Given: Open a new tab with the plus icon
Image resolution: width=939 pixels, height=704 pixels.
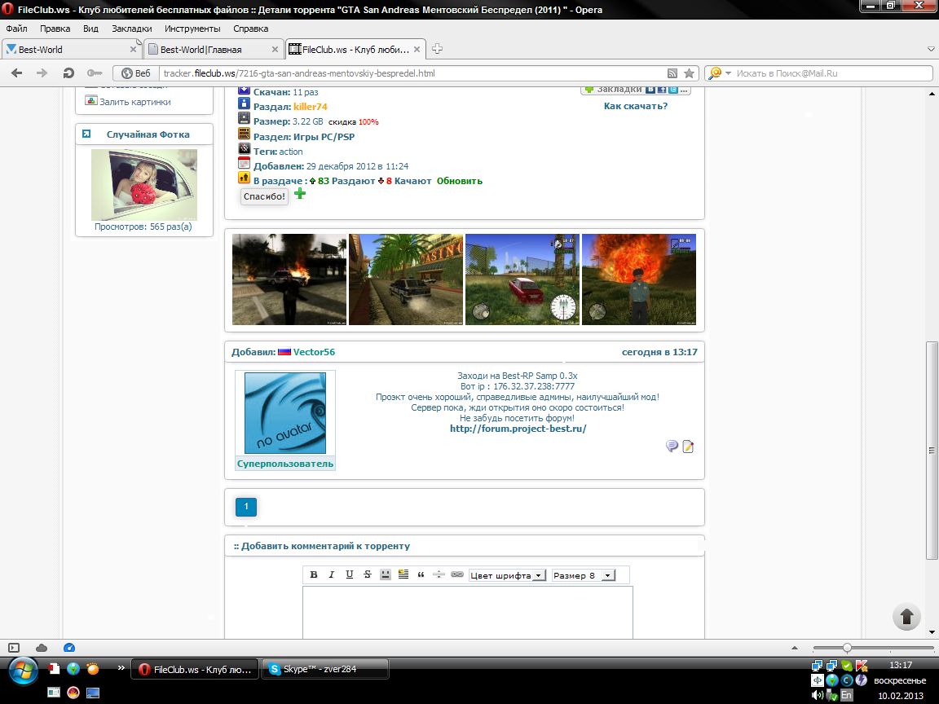Looking at the screenshot, I should (437, 49).
